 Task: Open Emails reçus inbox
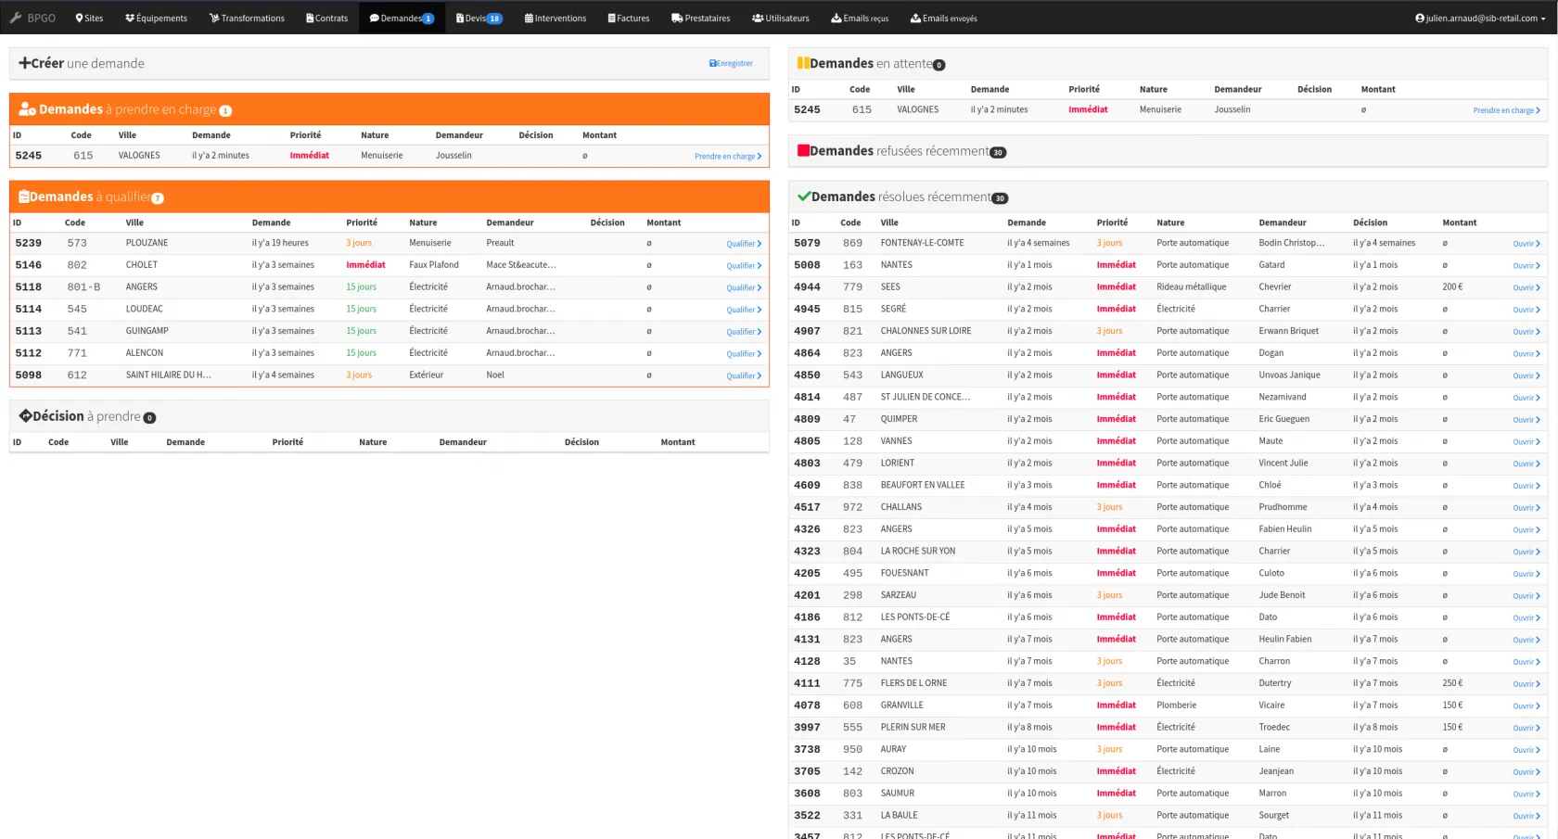coord(859,18)
